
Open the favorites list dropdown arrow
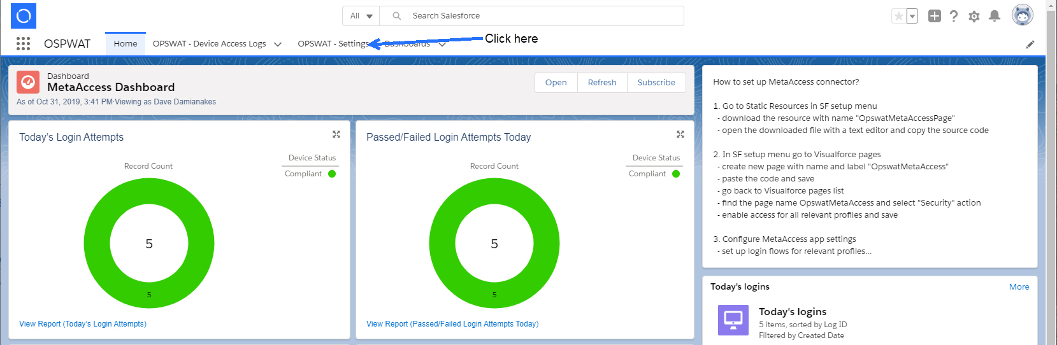(912, 17)
